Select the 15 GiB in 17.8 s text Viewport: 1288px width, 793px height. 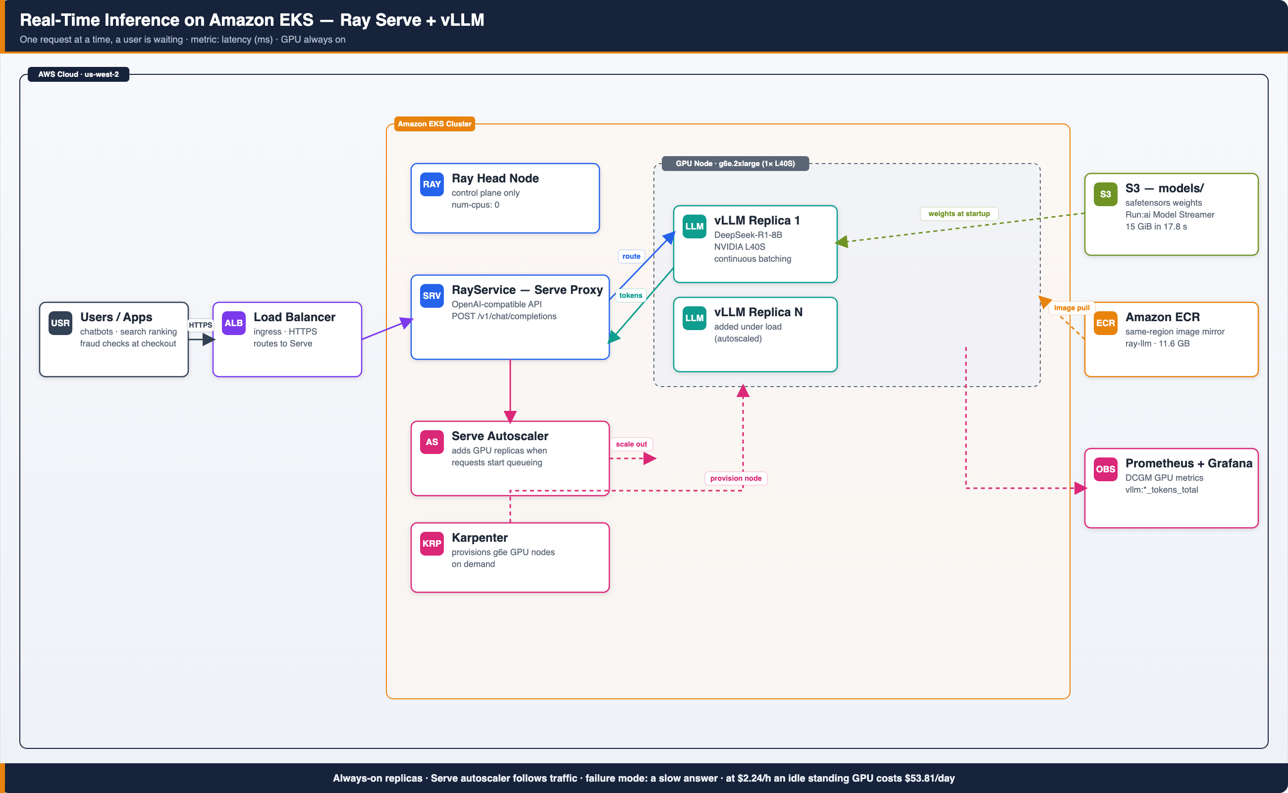pyautogui.click(x=1156, y=227)
